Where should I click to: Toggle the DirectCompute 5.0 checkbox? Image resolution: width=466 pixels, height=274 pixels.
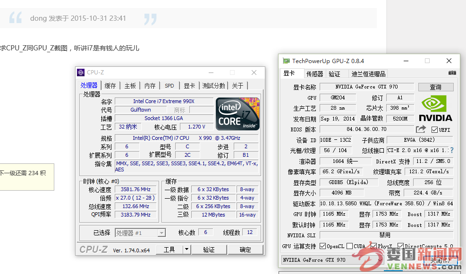pyautogui.click(x=401, y=246)
